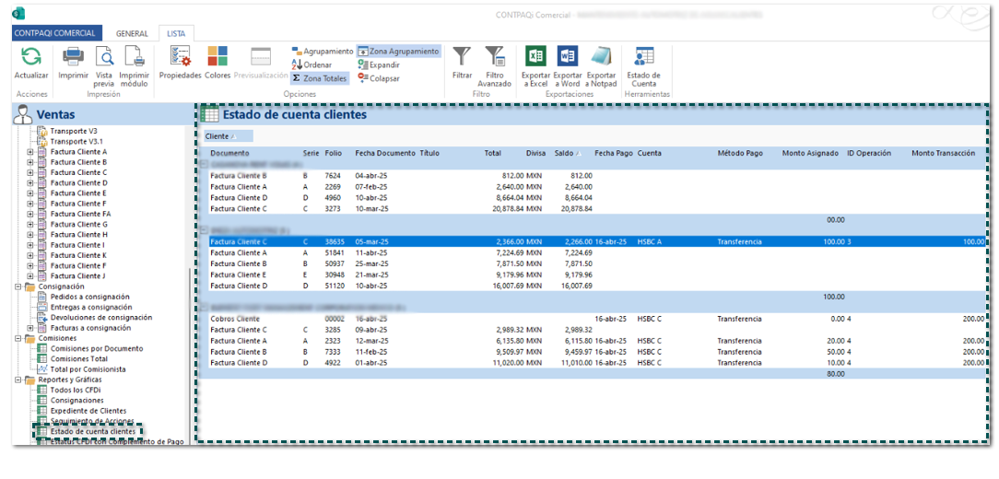Image resolution: width=999 pixels, height=479 pixels.
Task: Click the Imprimir printer icon
Action: click(x=73, y=57)
